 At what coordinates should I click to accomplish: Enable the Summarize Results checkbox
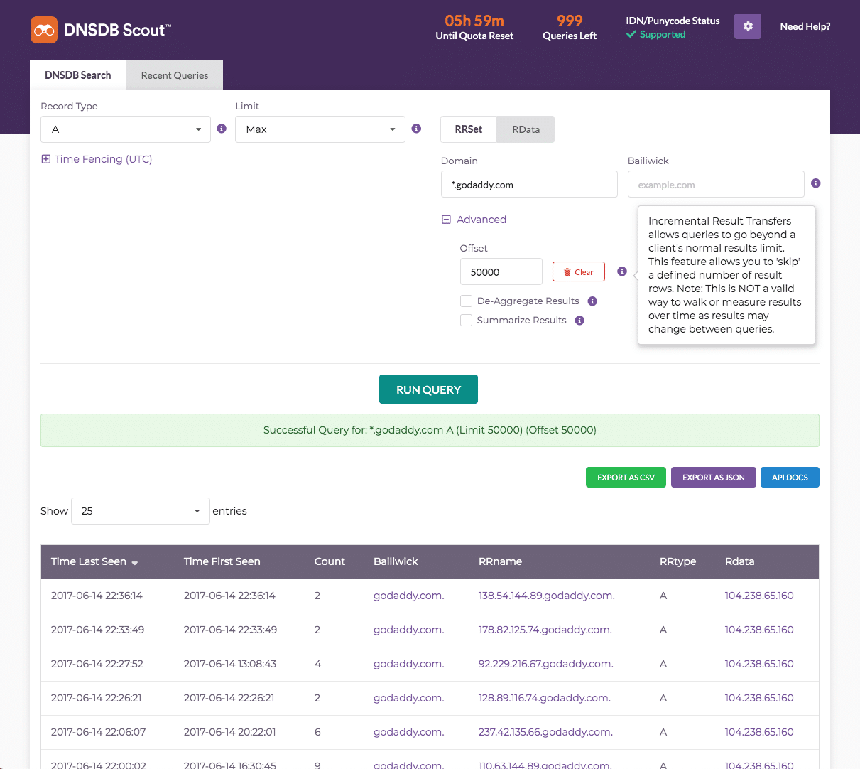click(x=466, y=320)
